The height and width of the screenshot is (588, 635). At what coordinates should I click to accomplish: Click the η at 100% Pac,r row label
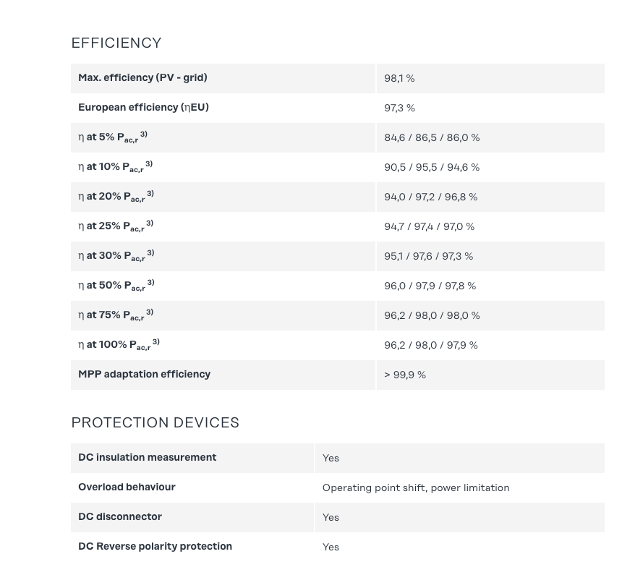coord(119,345)
